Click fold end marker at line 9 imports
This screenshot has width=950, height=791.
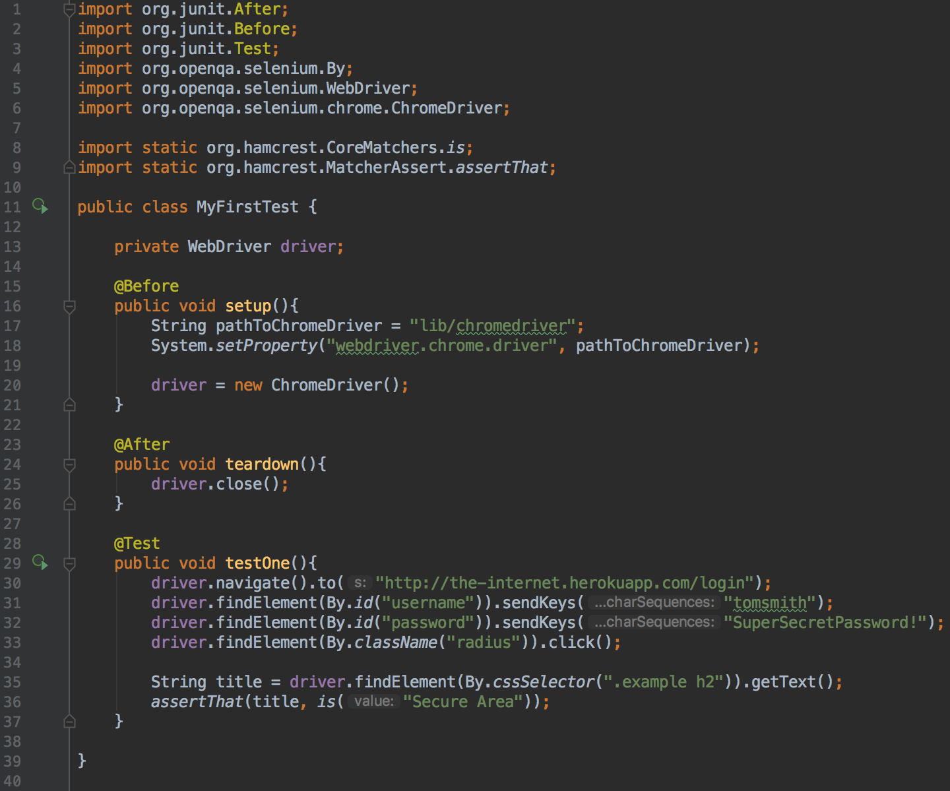tap(69, 168)
